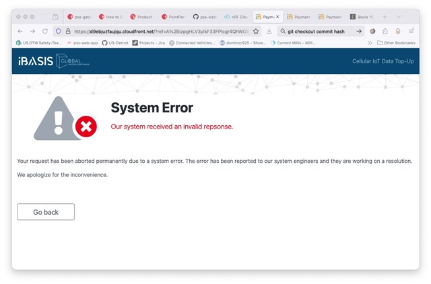
Task: Open the iBasis tab
Action: (x=362, y=17)
